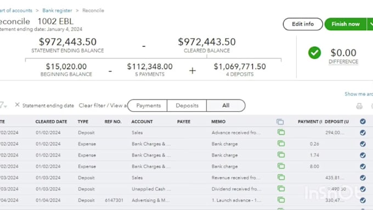Screen dimensions: 373x210
Task: Sort by PAYMENT column header
Action: (310, 122)
